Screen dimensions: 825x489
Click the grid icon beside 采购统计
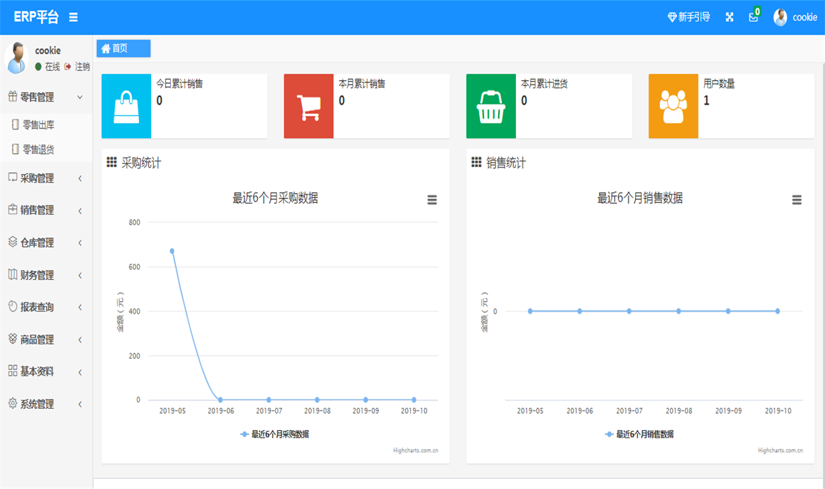click(x=112, y=163)
